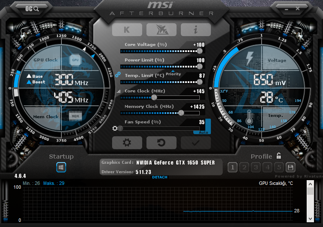Click the Power Limit value 100

[201, 60]
